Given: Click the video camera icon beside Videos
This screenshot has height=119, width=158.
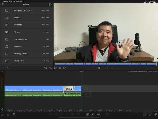Looking at the screenshot, I should point(7,18).
